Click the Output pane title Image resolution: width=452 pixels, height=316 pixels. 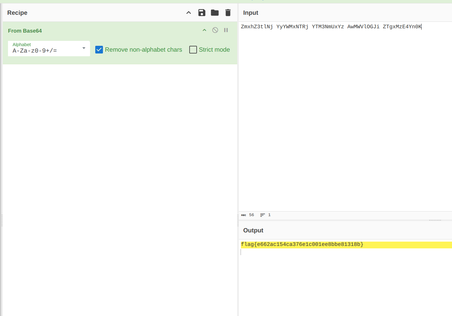click(x=253, y=230)
